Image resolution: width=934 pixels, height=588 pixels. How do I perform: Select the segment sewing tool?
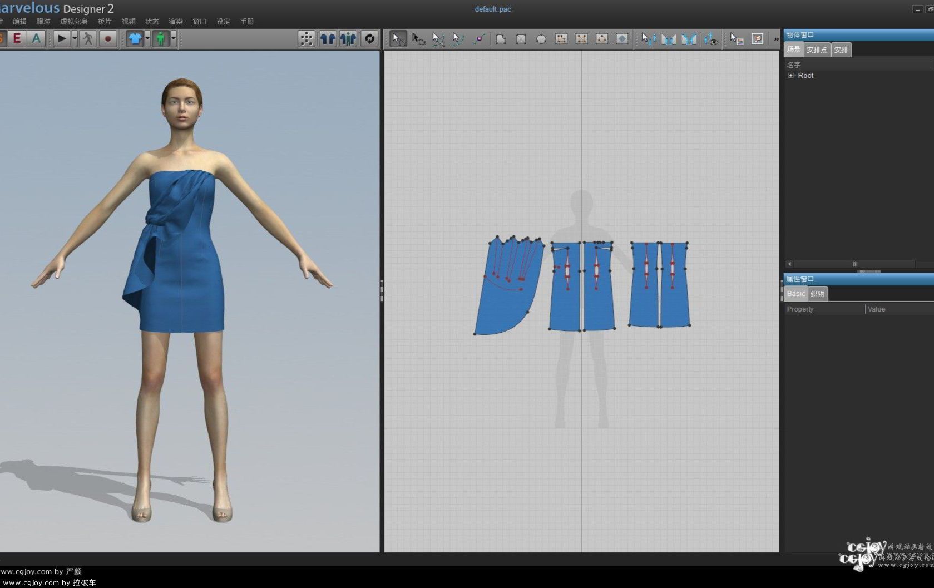pyautogui.click(x=669, y=38)
